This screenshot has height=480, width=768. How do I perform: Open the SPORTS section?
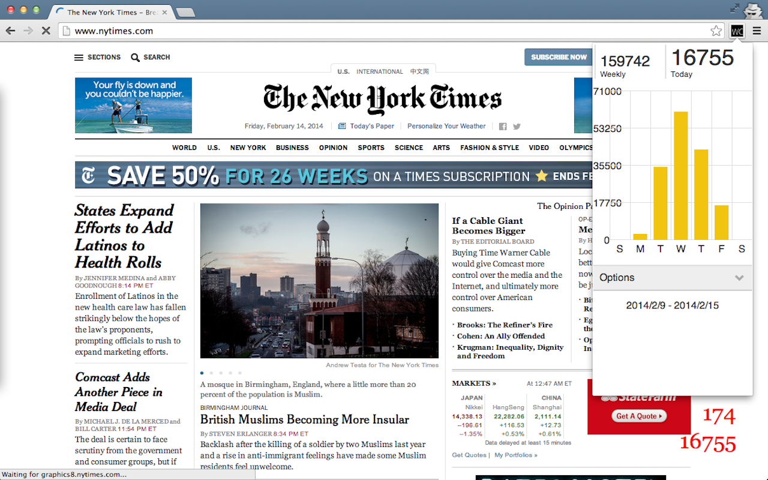(x=371, y=148)
